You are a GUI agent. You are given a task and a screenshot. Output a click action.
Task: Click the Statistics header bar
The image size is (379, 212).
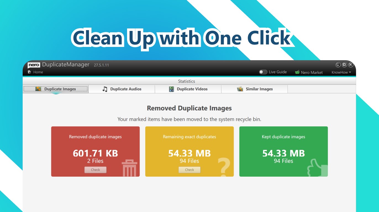[x=189, y=81]
